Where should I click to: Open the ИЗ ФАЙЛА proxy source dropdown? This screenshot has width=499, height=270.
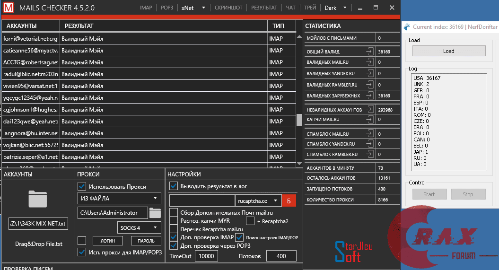120,198
